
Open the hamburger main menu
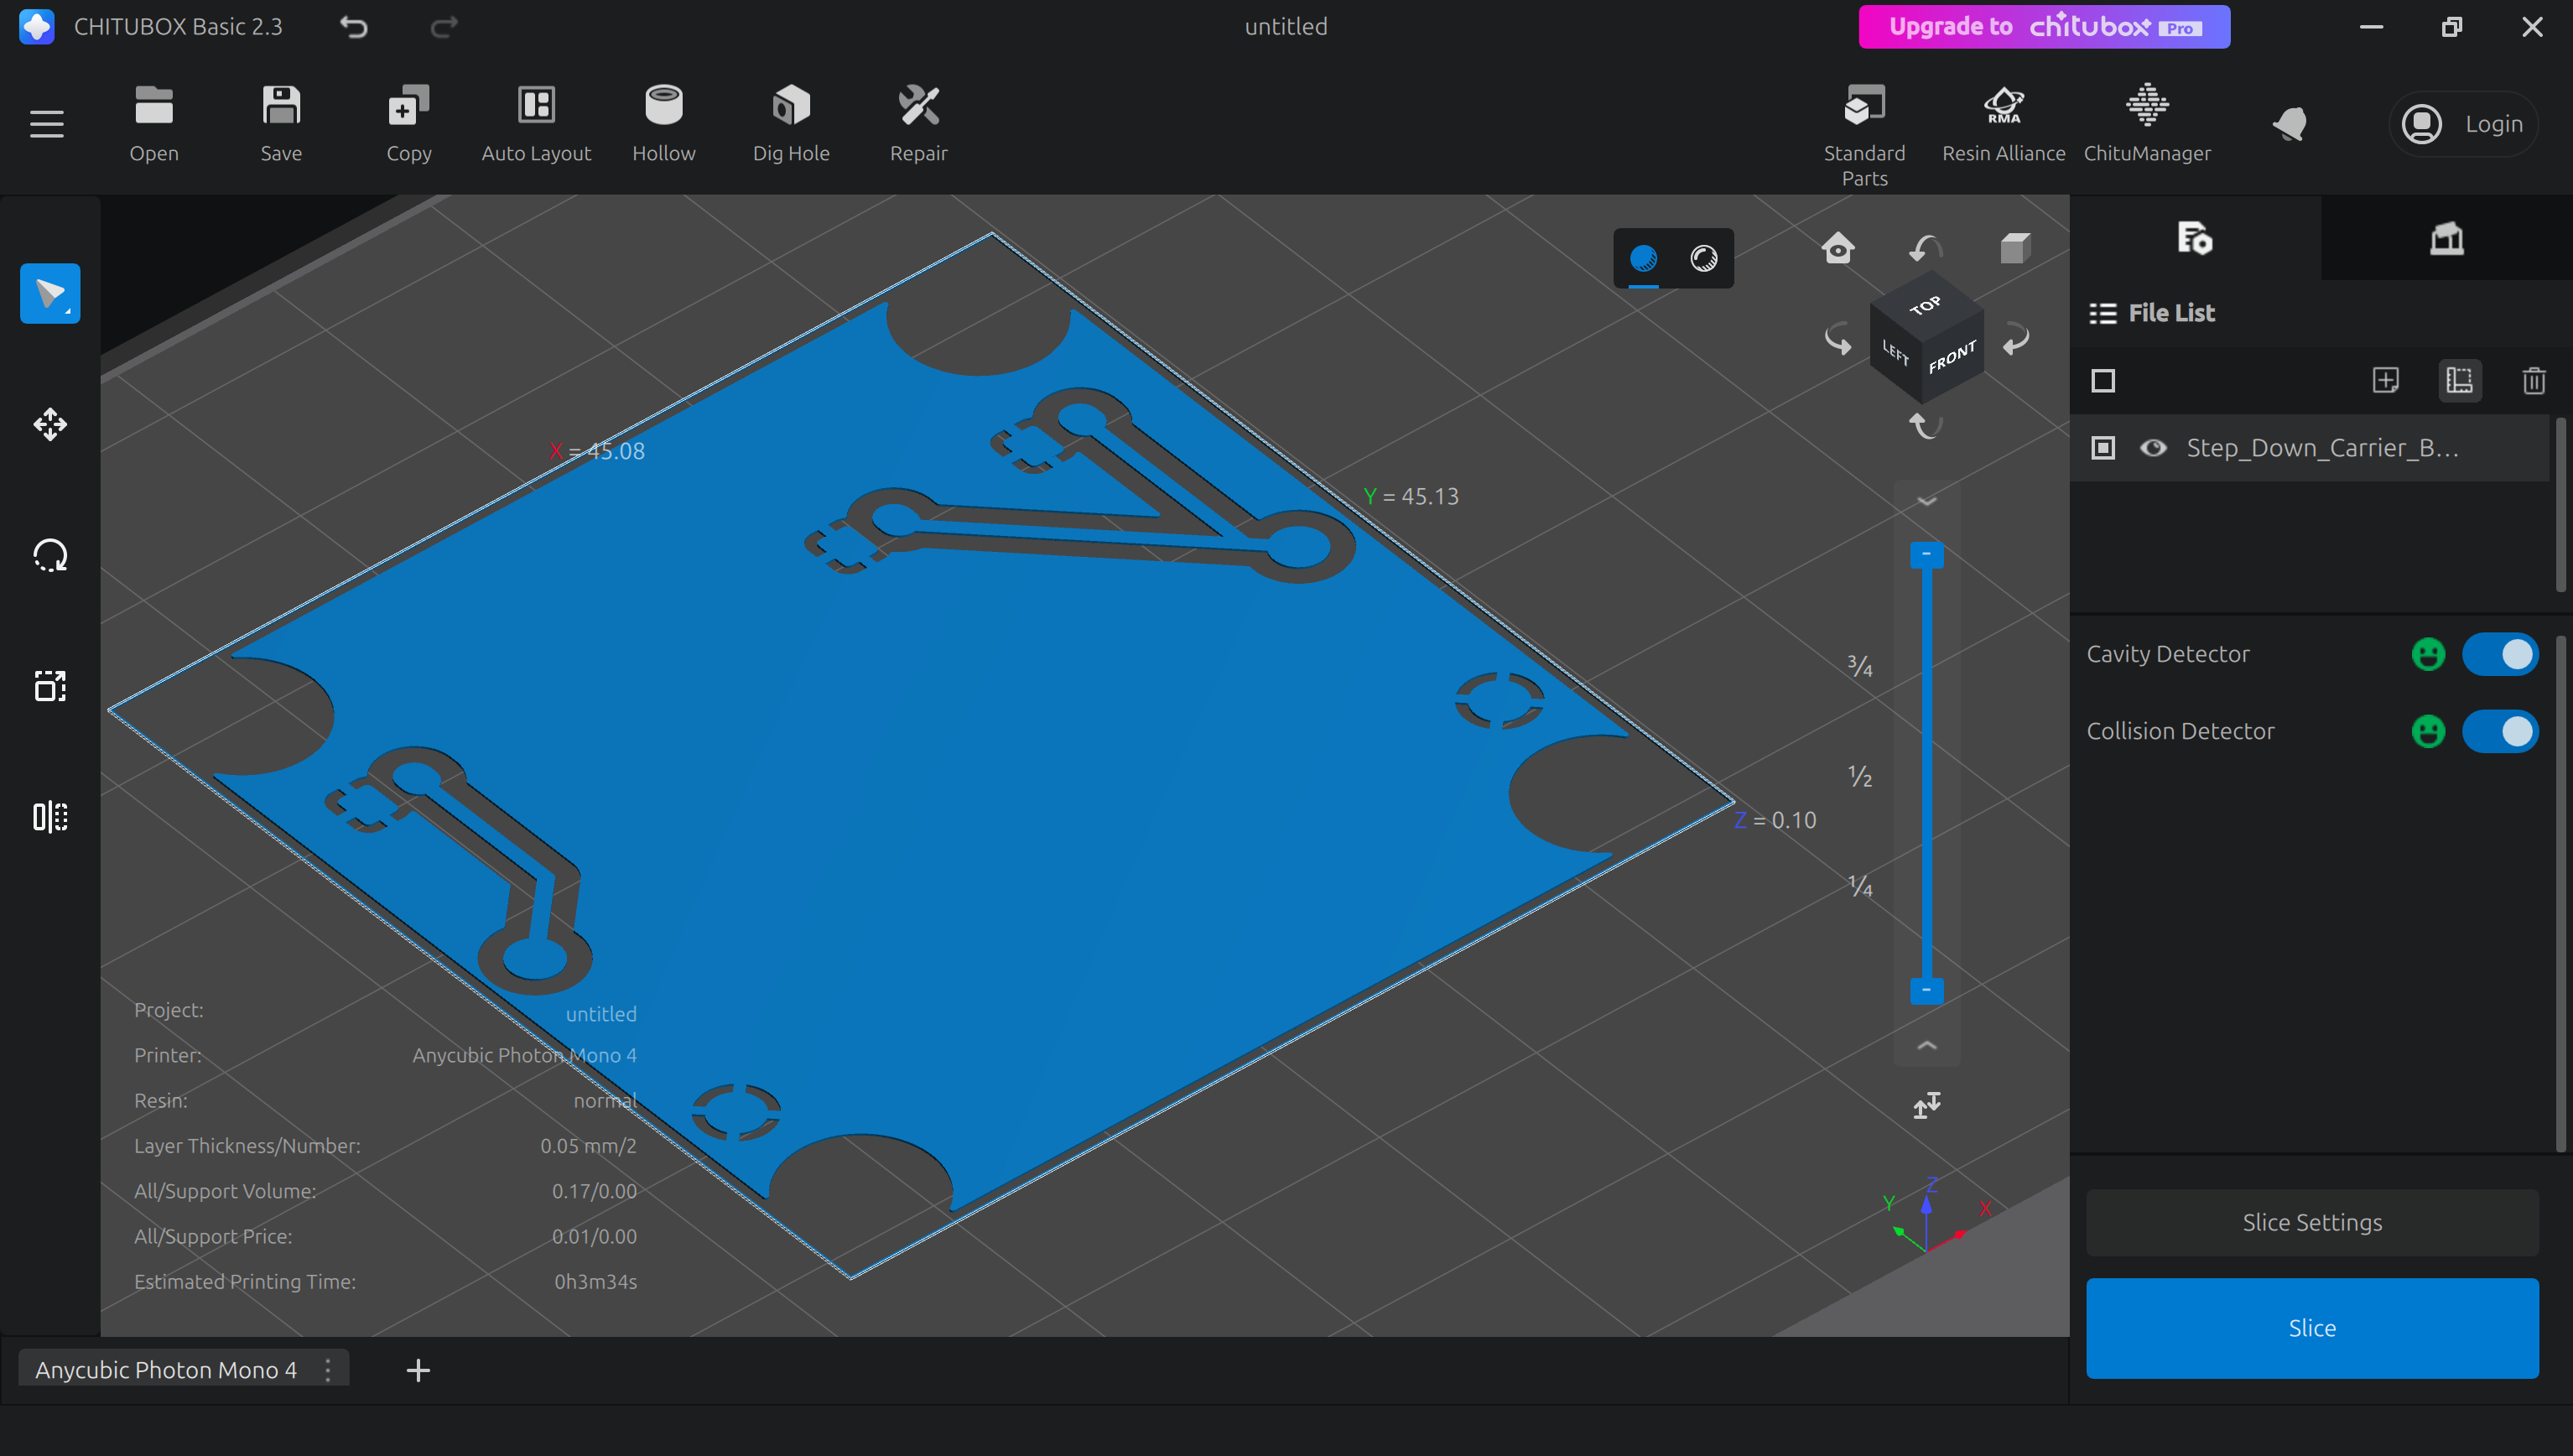pyautogui.click(x=46, y=124)
